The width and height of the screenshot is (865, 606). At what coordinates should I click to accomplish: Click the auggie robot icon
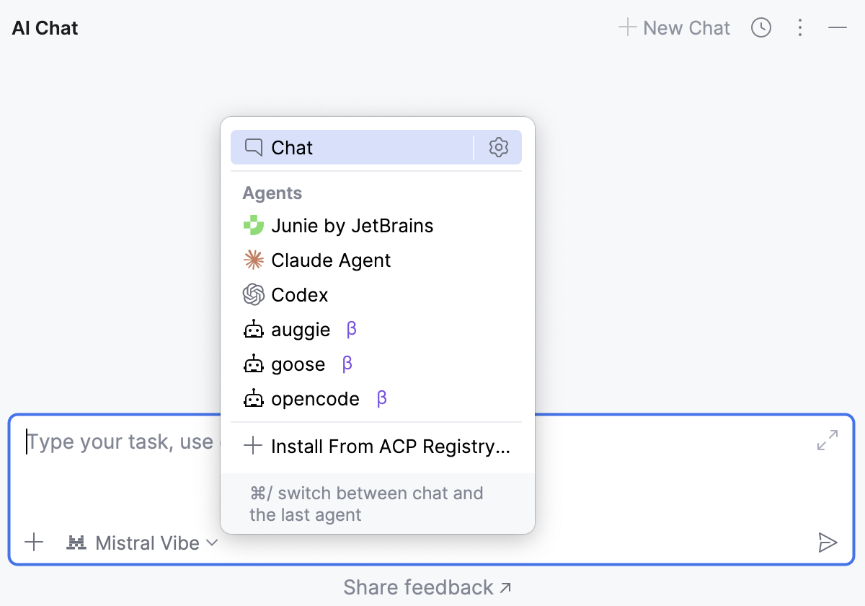click(254, 329)
